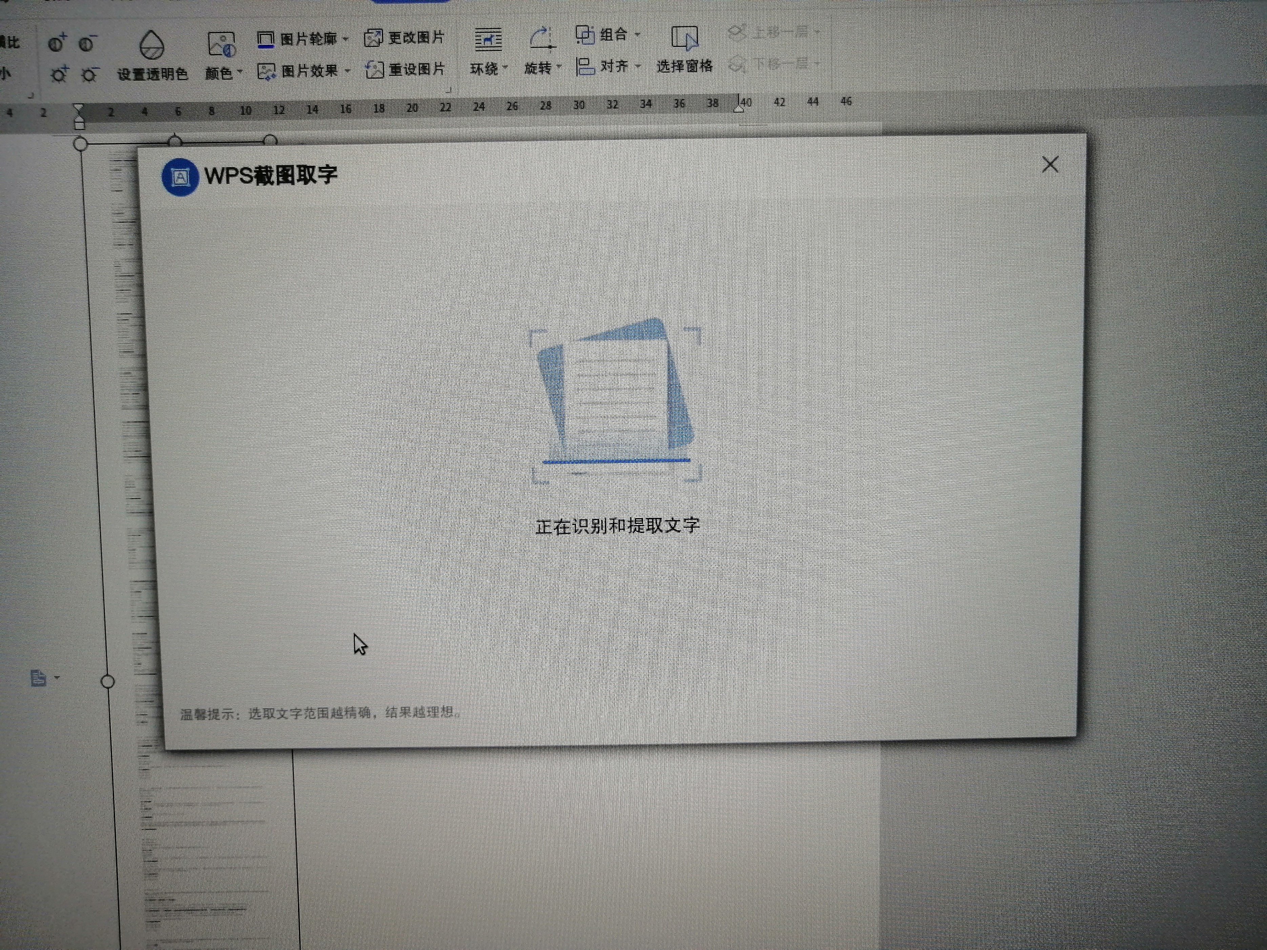This screenshot has height=950, width=1267.
Task: Click the WPS截图取字 blue logo icon
Action: (180, 177)
